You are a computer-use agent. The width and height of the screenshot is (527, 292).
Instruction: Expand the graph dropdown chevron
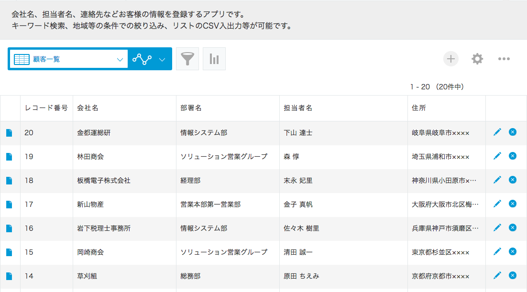click(162, 59)
